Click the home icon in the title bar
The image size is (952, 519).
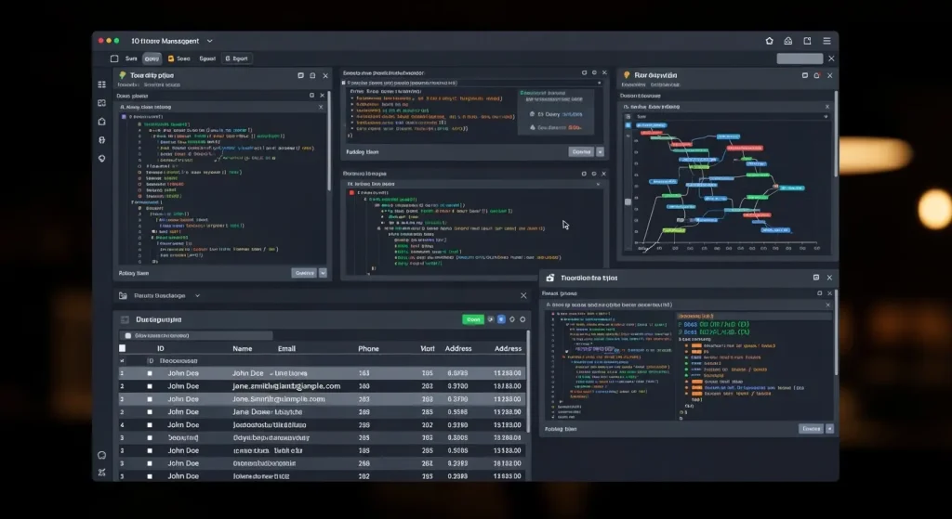click(x=769, y=41)
